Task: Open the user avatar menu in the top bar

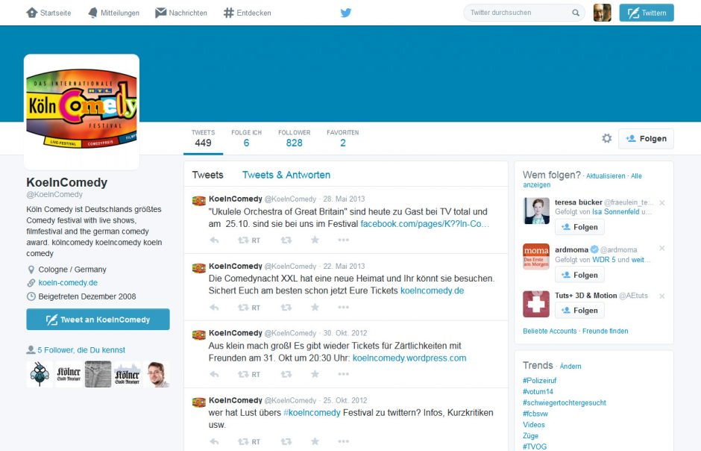Action: click(603, 13)
